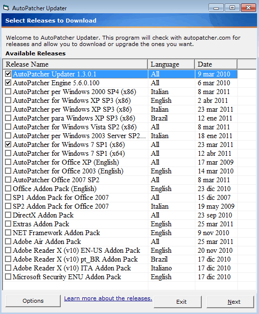Check AutoPatcher for Office XP (English) checkbox
This screenshot has width=259, height=314.
(8, 162)
